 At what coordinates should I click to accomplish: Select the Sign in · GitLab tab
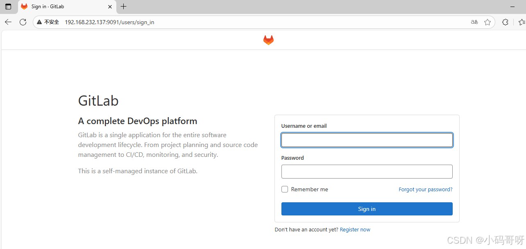[67, 7]
